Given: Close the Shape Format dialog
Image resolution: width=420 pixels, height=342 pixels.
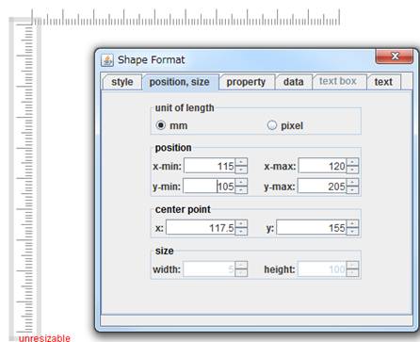Looking at the screenshot, I should (x=395, y=57).
